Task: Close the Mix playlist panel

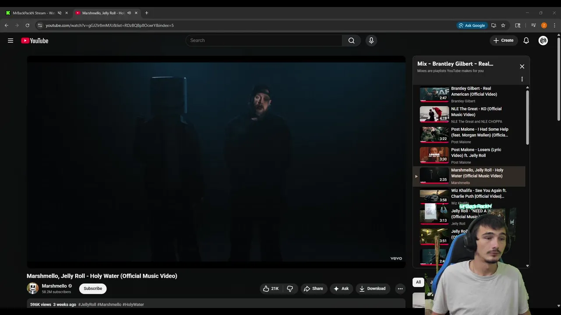Action: click(x=522, y=66)
